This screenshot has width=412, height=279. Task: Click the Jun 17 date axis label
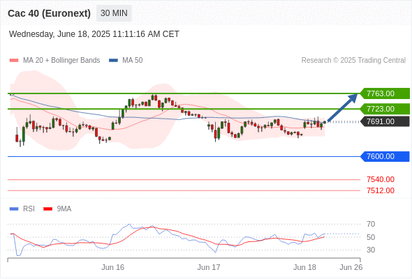click(x=209, y=267)
